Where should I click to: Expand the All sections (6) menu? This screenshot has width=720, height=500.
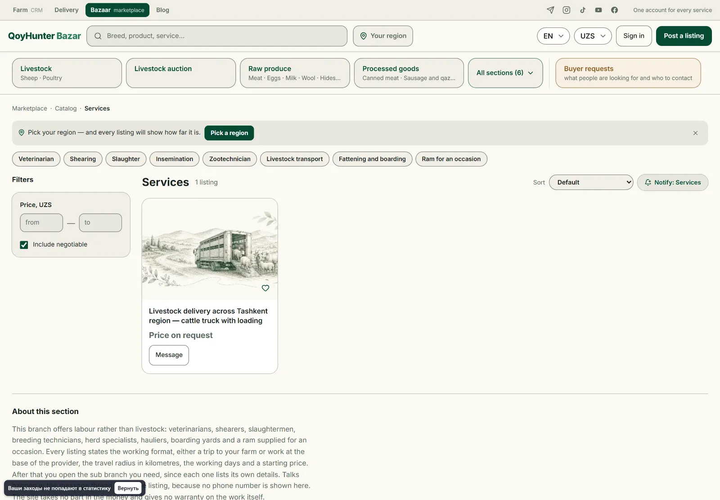tap(505, 73)
